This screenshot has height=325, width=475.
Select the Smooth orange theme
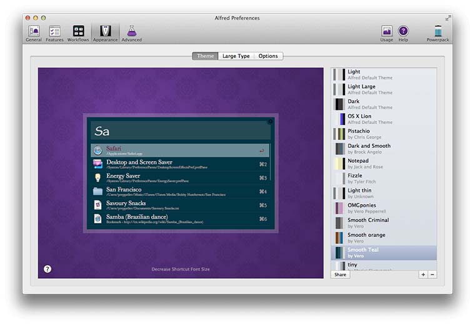click(x=384, y=238)
